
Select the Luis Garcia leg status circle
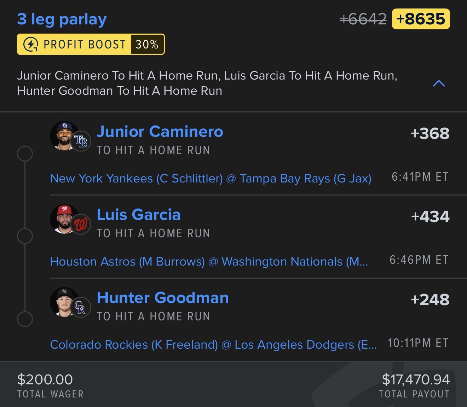click(25, 236)
